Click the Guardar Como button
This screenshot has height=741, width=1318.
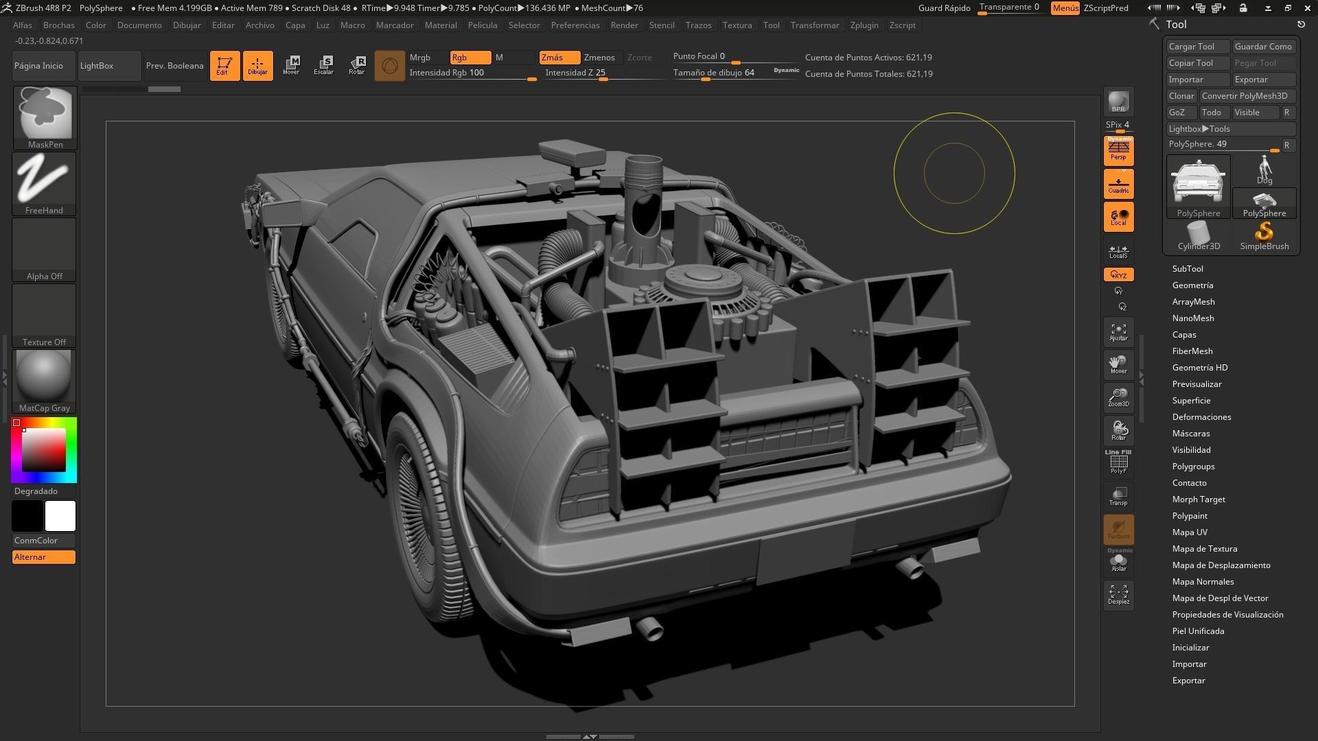tap(1264, 47)
